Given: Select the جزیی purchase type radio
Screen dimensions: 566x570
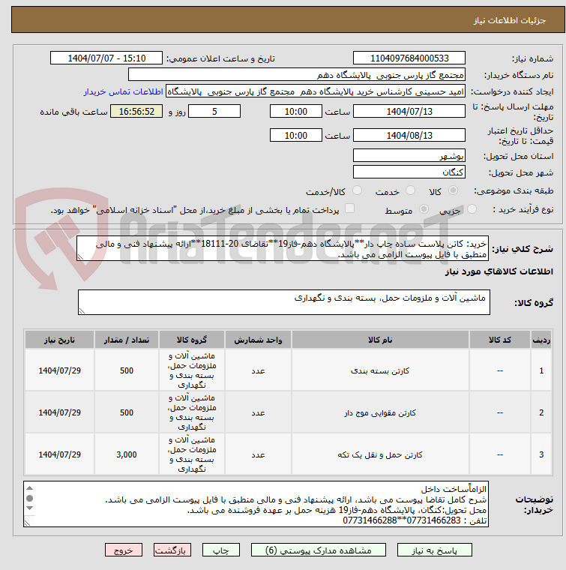Looking at the screenshot, I should coord(472,209).
